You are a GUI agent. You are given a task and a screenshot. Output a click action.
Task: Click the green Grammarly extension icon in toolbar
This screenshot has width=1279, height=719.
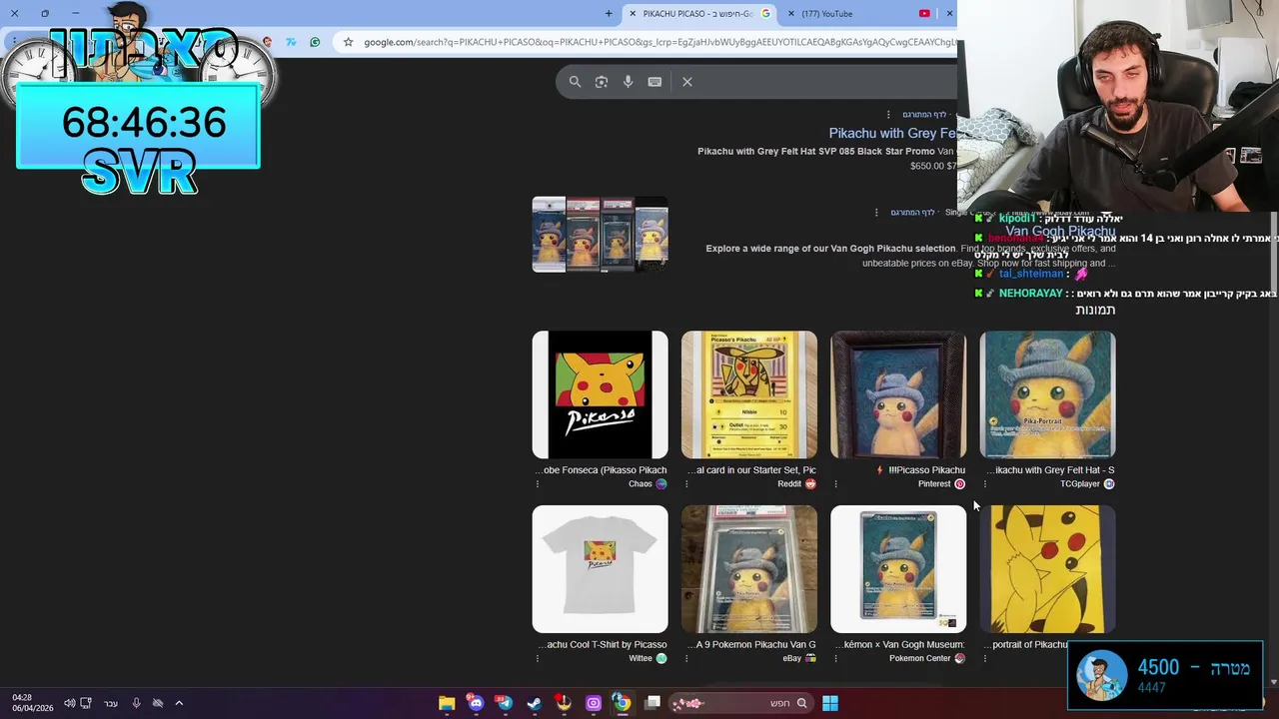[315, 42]
